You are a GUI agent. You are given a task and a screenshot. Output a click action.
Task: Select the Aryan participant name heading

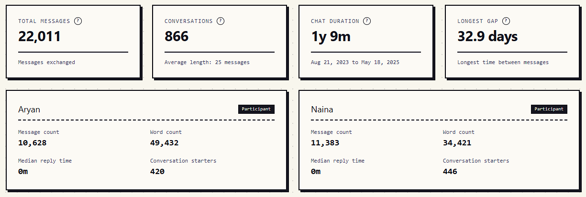pyautogui.click(x=29, y=109)
